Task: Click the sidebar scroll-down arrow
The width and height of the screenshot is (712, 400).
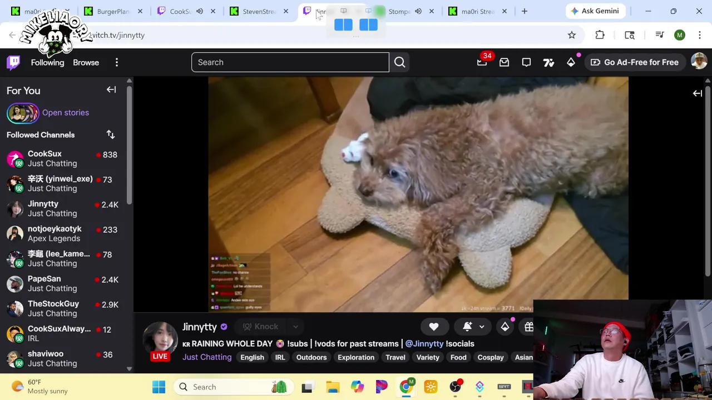Action: tap(129, 368)
